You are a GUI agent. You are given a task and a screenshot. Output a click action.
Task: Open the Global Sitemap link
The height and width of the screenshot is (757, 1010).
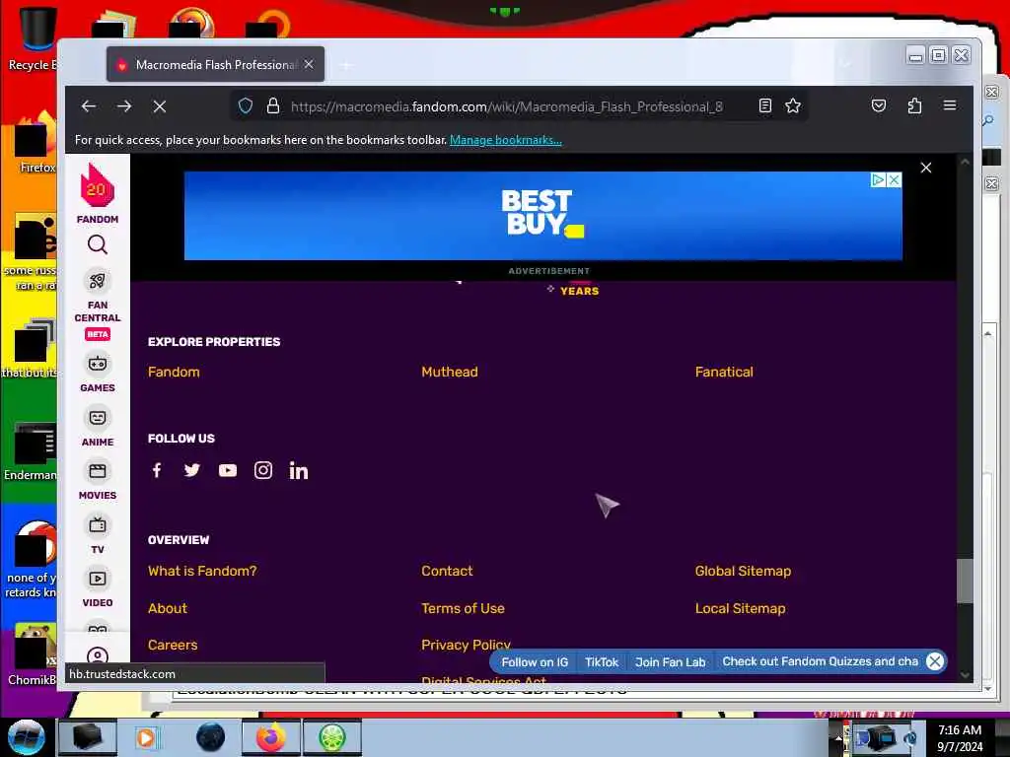click(744, 571)
